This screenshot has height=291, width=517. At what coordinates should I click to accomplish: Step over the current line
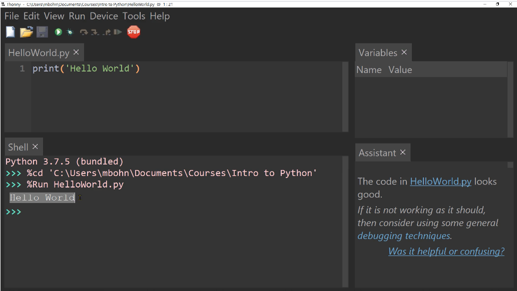(83, 31)
